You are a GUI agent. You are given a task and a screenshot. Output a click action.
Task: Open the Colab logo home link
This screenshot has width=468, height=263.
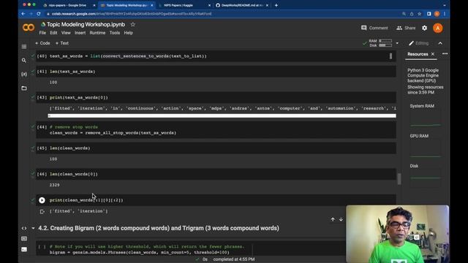pyautogui.click(x=29, y=28)
